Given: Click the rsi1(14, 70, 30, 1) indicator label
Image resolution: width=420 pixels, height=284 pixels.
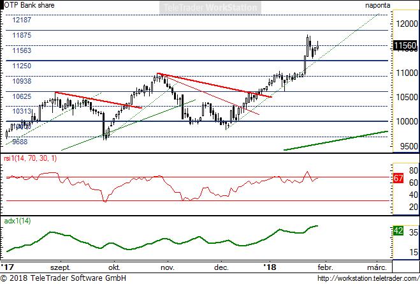Looking at the screenshot, I should coord(30,158).
